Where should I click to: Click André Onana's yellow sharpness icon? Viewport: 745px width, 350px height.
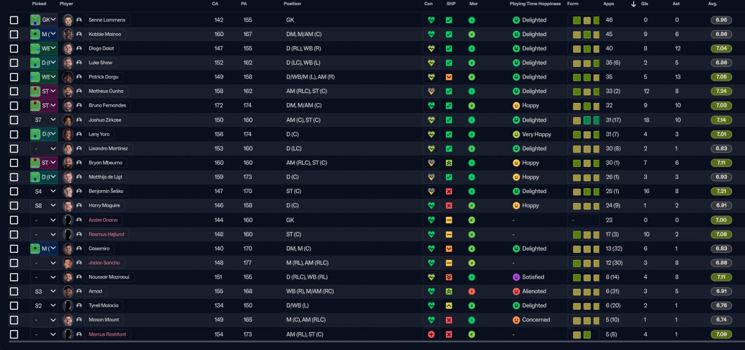click(x=449, y=220)
